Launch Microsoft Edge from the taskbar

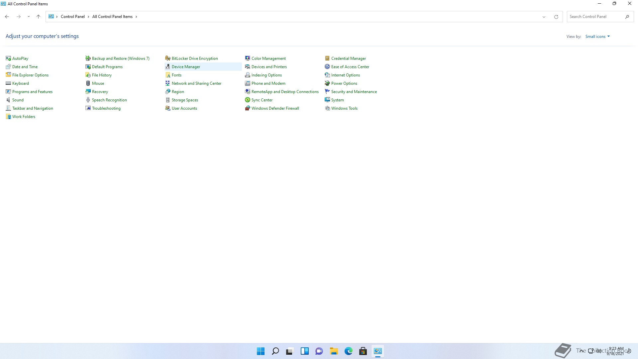click(x=348, y=351)
